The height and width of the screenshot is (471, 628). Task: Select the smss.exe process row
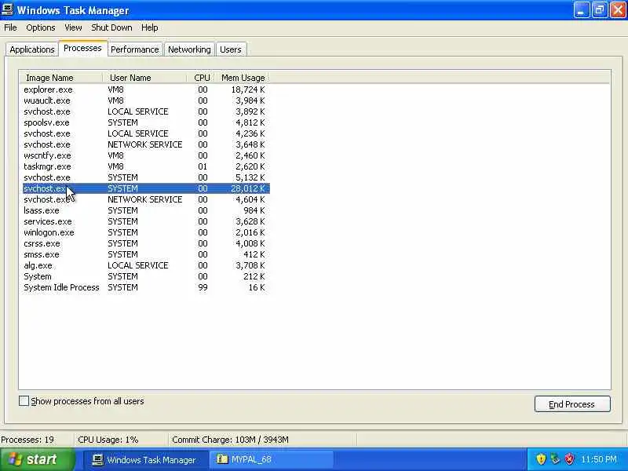(x=146, y=254)
